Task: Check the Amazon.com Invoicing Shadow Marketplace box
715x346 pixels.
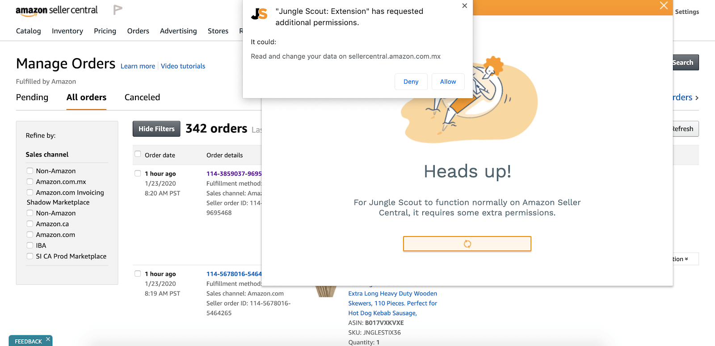Action: tap(30, 192)
